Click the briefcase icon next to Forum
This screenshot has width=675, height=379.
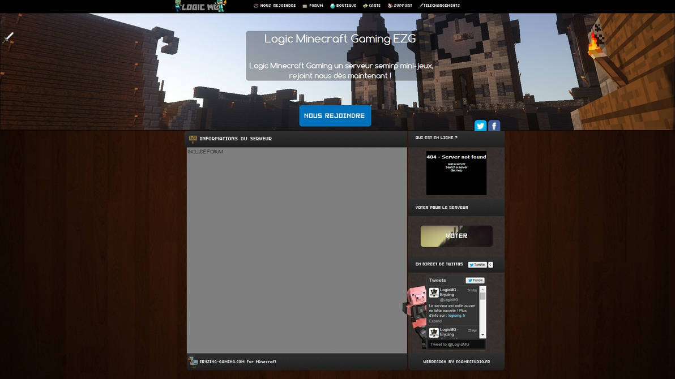pyautogui.click(x=304, y=5)
